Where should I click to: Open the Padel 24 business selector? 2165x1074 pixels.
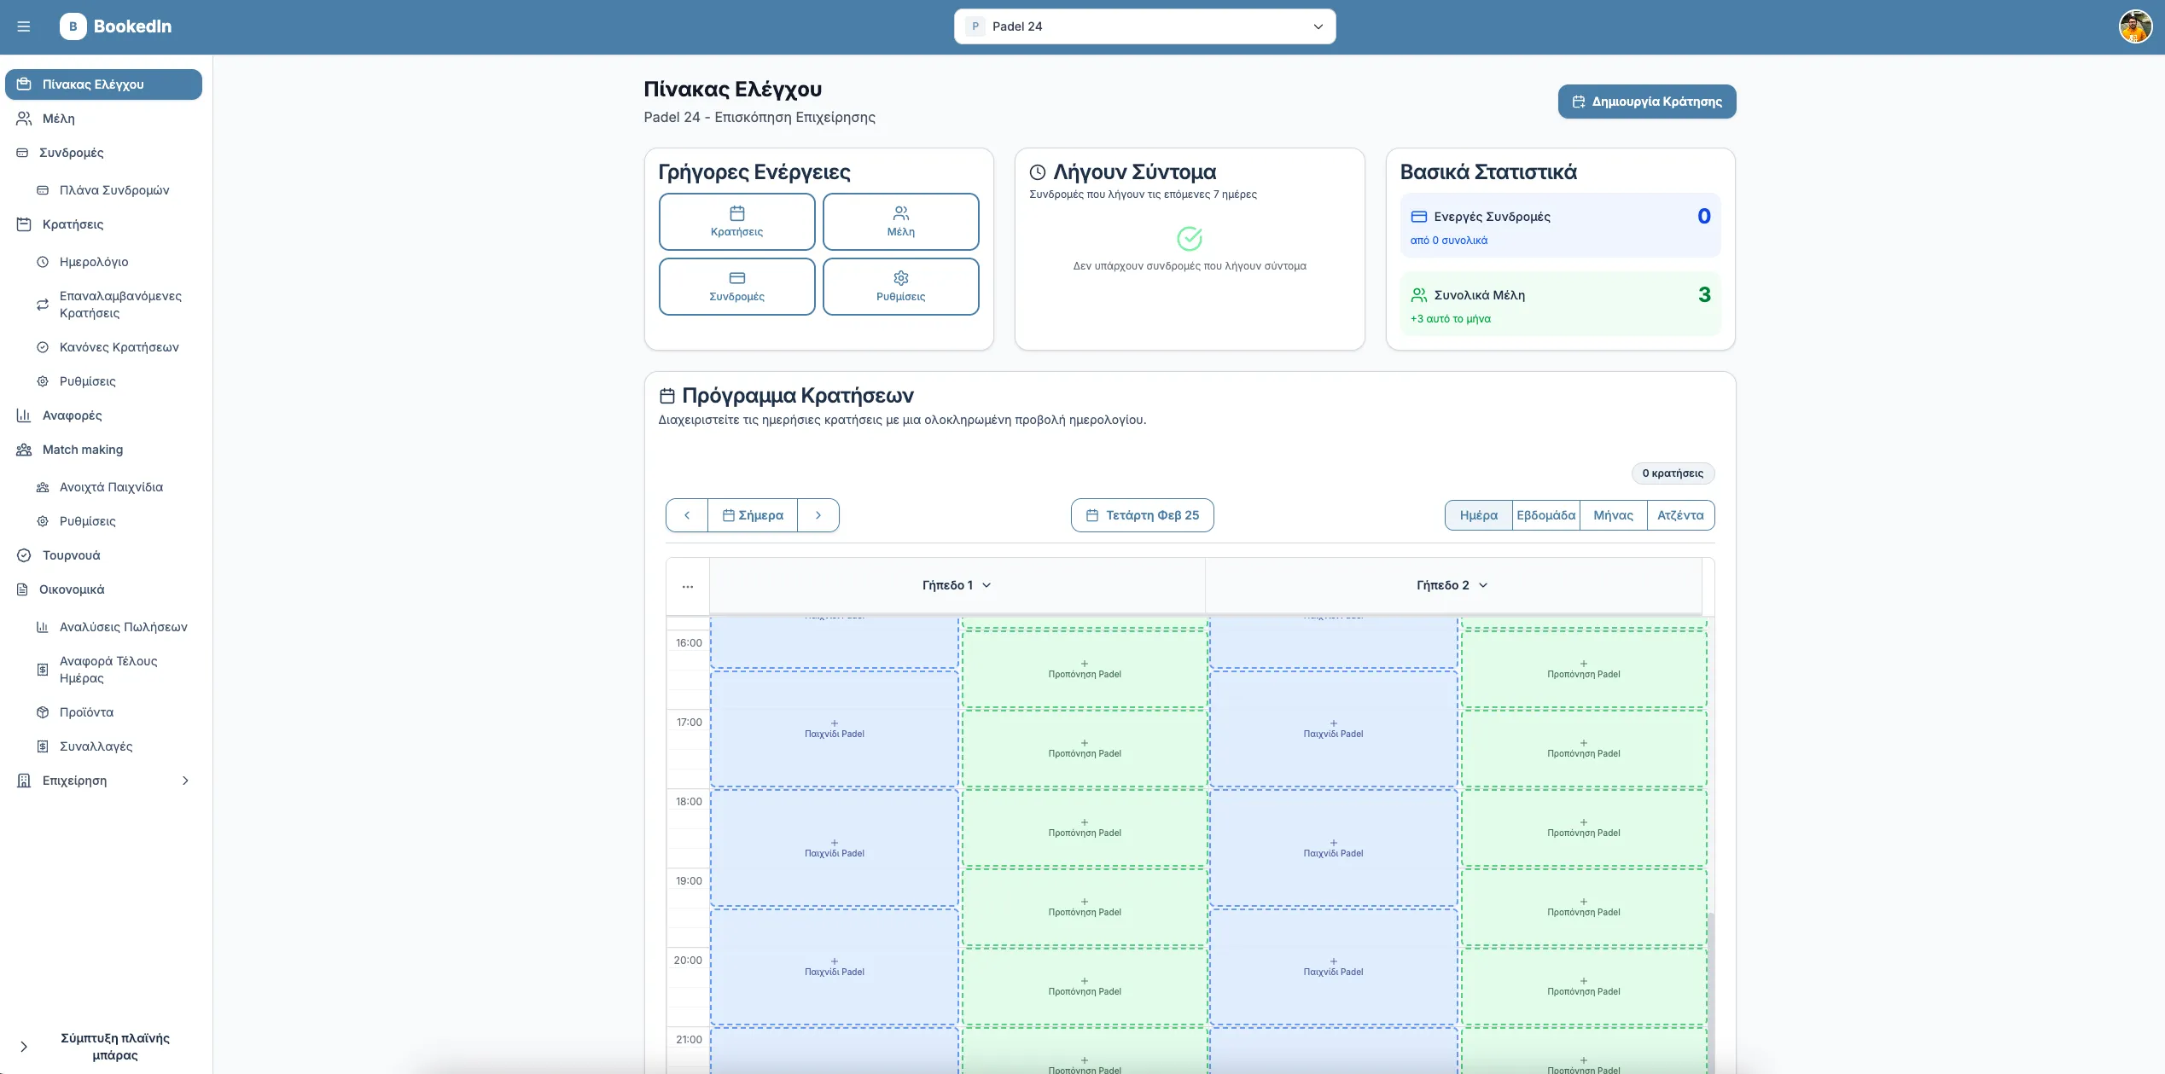point(1144,26)
